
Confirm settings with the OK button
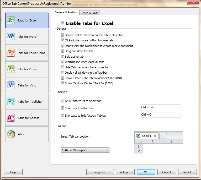pos(146,172)
